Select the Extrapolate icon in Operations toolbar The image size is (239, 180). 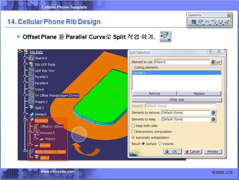[x=227, y=22]
